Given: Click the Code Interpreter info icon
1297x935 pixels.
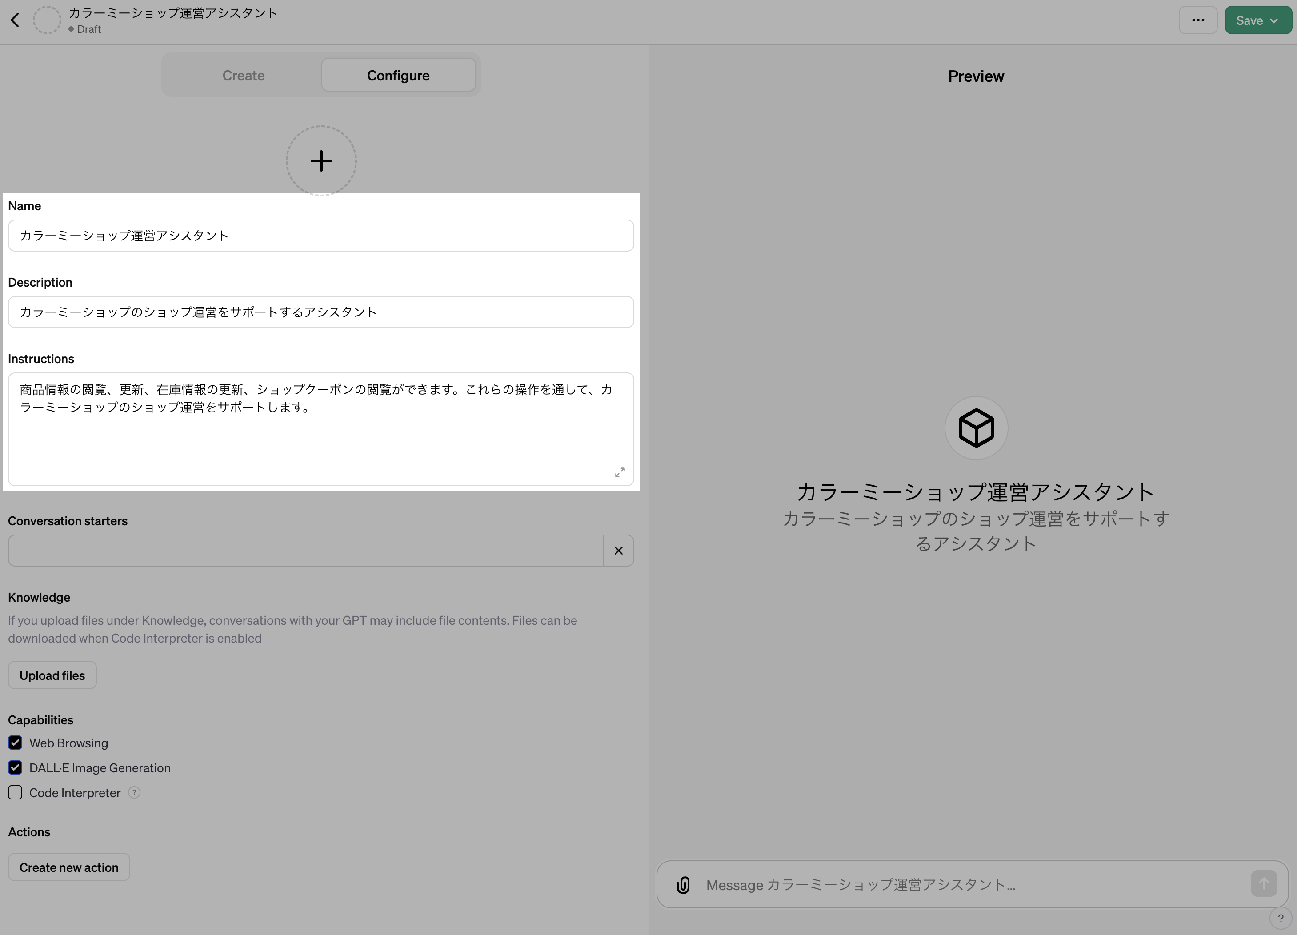Looking at the screenshot, I should [134, 793].
